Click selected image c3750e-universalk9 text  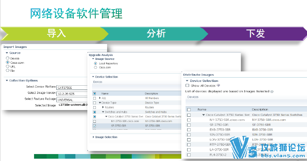[x=73, y=105]
